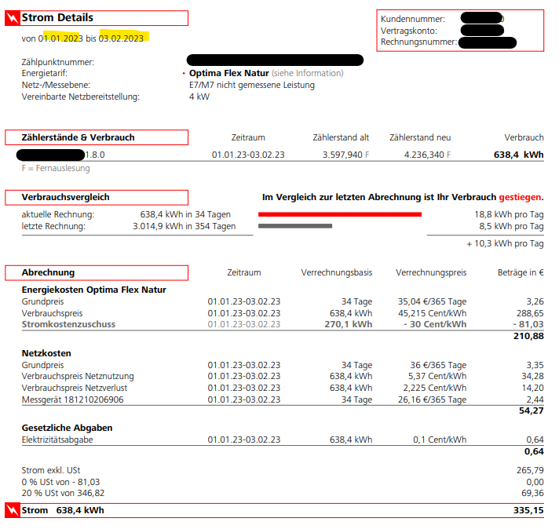Click the price '35,04 €/365 Tage'
This screenshot has width=559, height=529.
432,301
